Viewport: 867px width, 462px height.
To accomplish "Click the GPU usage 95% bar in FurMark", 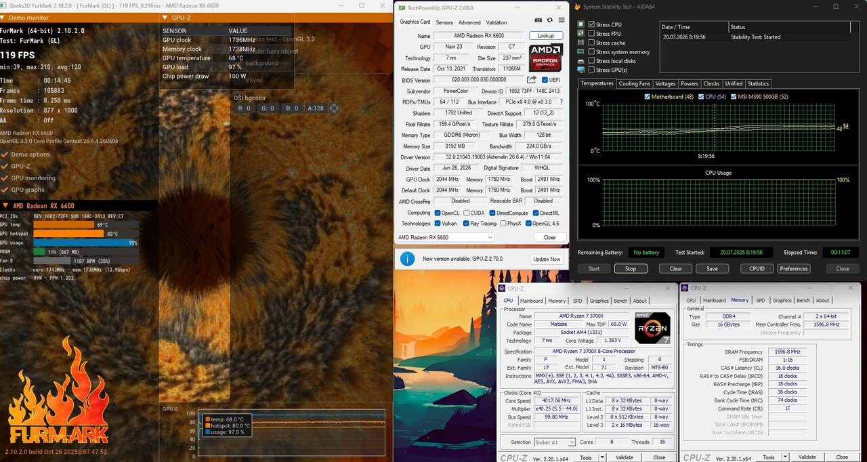I will pyautogui.click(x=86, y=243).
